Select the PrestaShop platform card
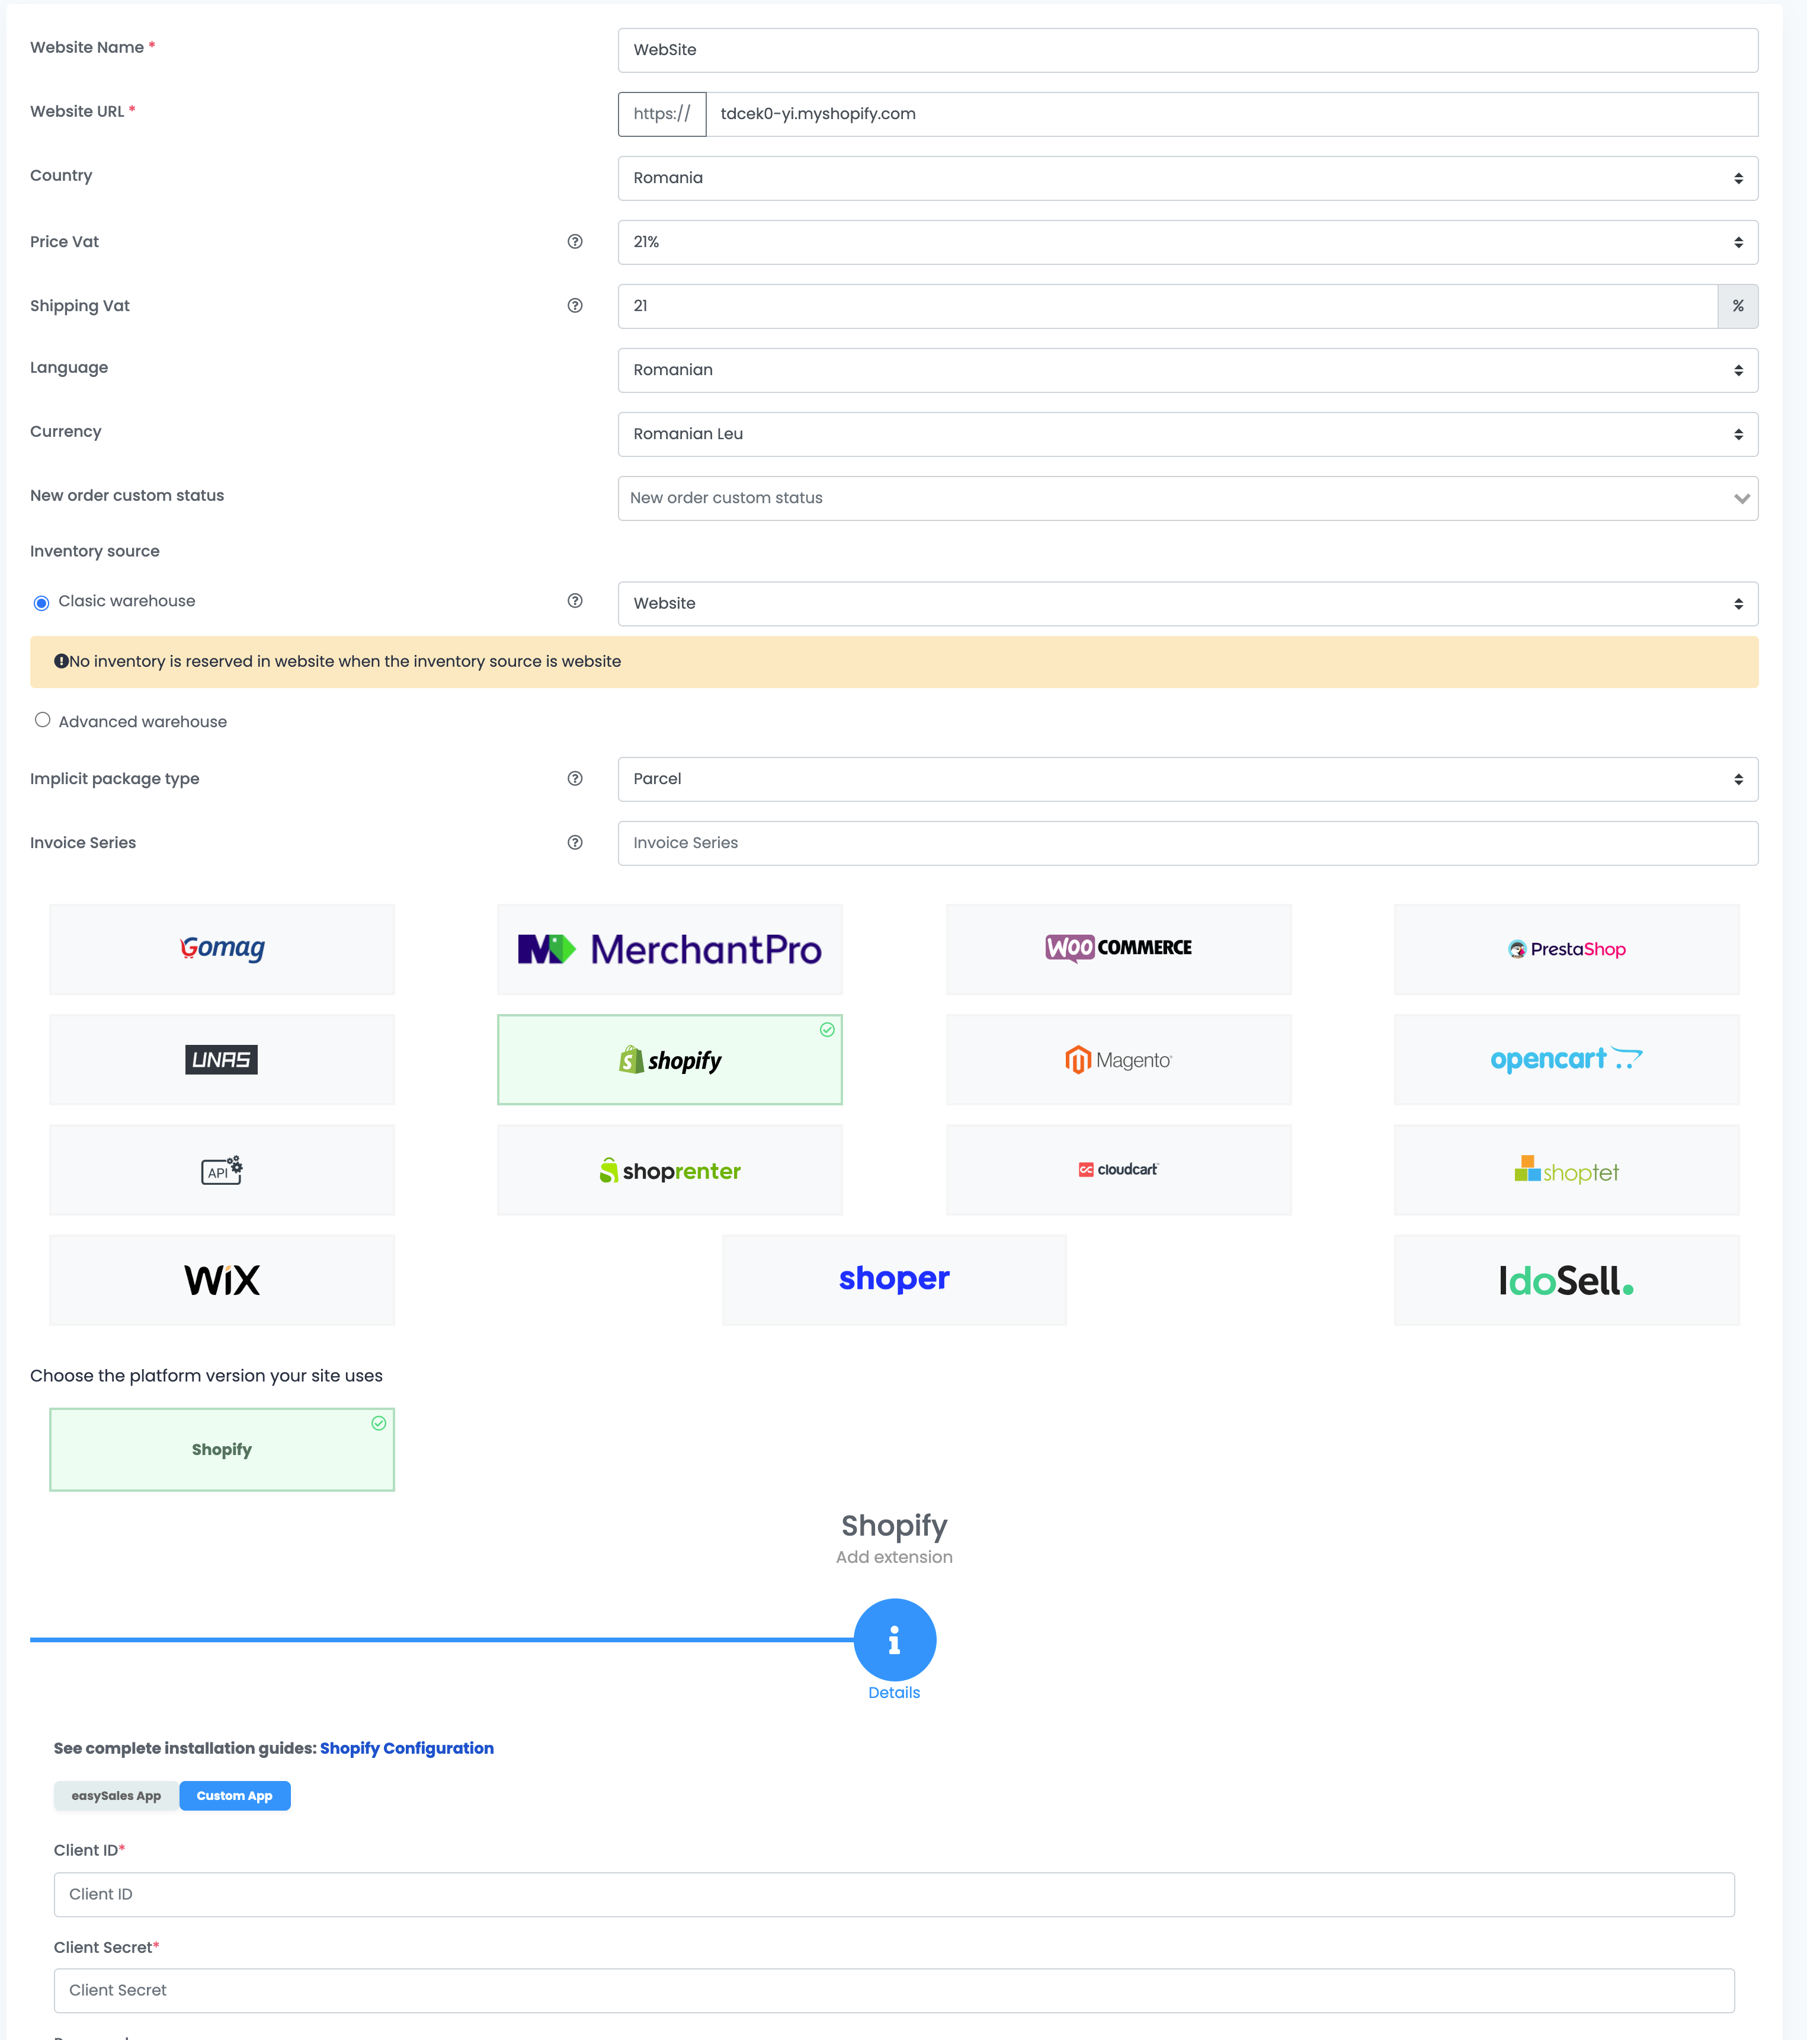1807x2040 pixels. tap(1566, 949)
